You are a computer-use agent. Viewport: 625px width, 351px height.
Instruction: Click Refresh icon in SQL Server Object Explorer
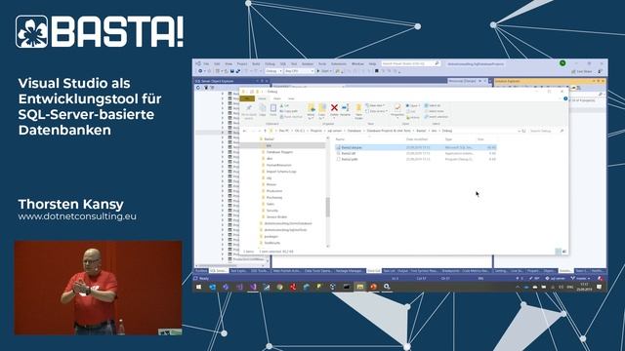coord(198,88)
